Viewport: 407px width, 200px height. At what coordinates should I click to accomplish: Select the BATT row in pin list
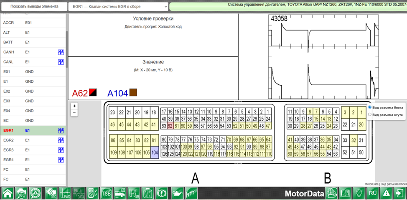point(33,42)
